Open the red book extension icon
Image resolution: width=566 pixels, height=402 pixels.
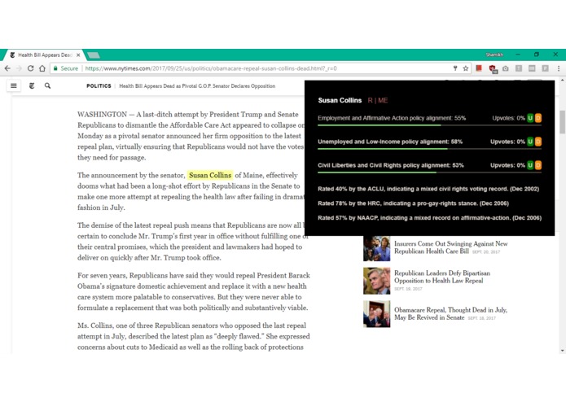tap(479, 68)
